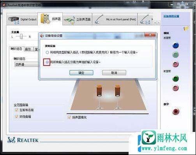Click the red digital output jack
The height and width of the screenshot is (155, 196).
coord(176,112)
